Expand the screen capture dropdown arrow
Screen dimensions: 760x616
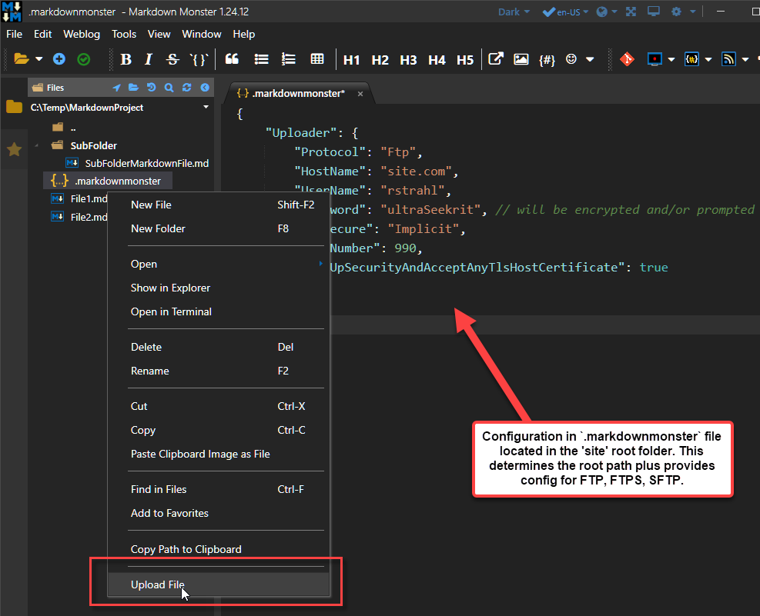[x=671, y=59]
